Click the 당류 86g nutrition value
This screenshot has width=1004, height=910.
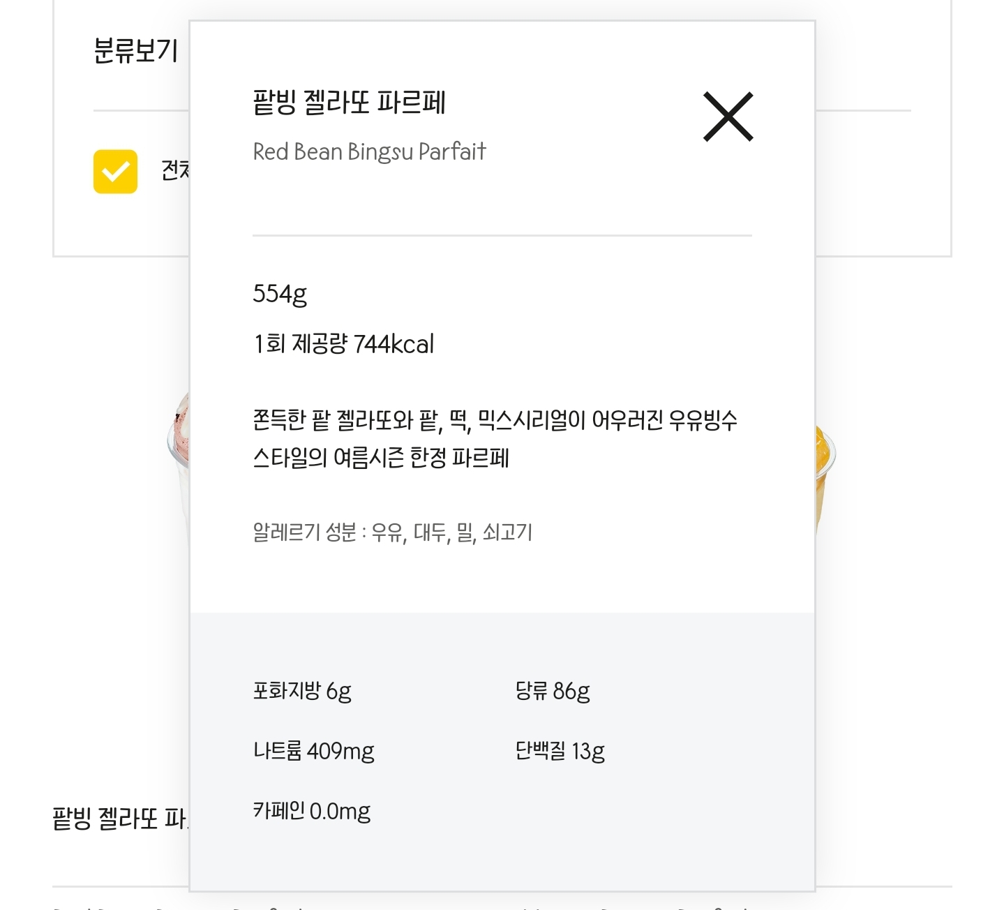coord(552,691)
